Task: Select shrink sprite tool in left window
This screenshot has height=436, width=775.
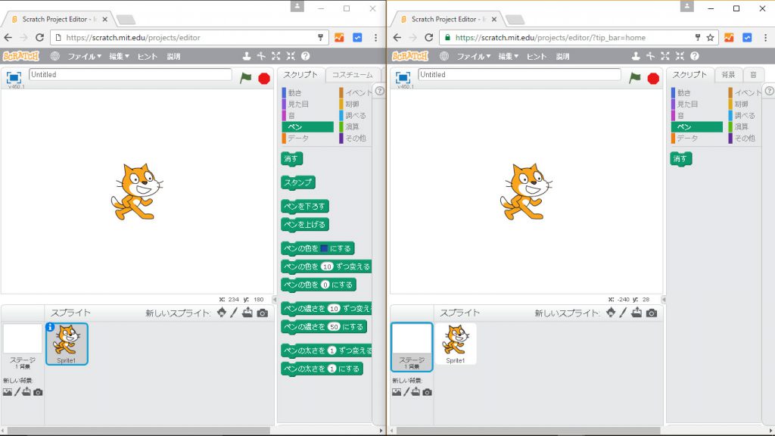Action: 291,56
